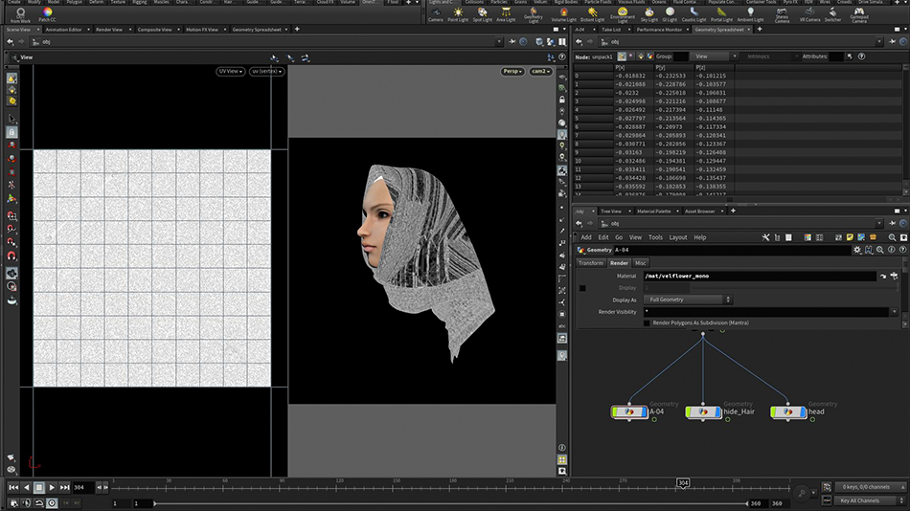Select the Spot Light shelf tool
The image size is (910, 511).
tap(483, 13)
